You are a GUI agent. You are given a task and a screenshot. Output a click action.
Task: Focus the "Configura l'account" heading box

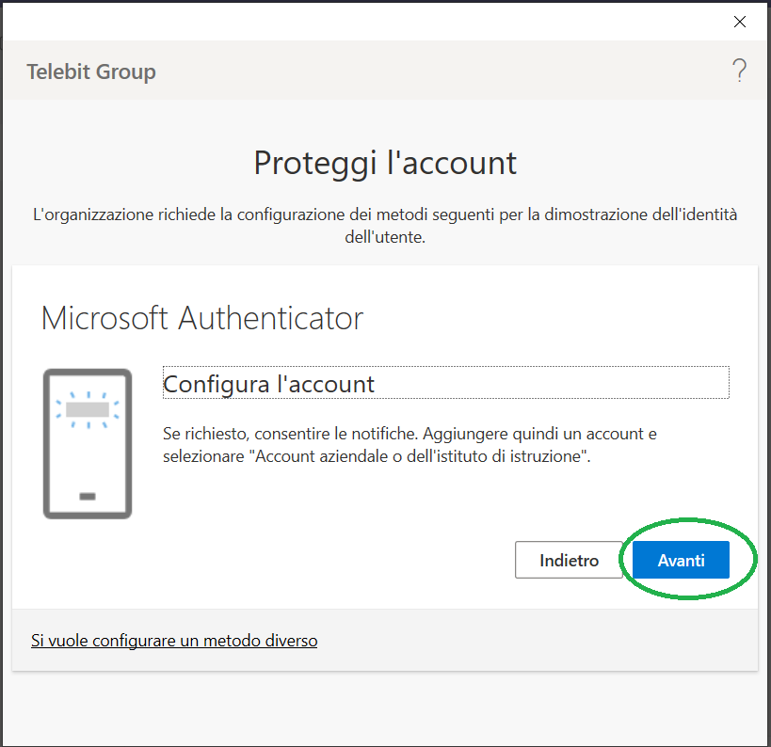(x=445, y=384)
